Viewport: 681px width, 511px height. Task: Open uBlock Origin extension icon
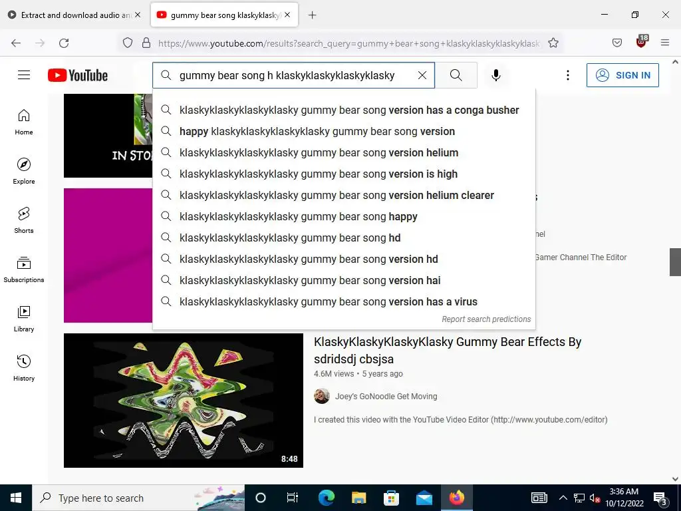coord(642,42)
